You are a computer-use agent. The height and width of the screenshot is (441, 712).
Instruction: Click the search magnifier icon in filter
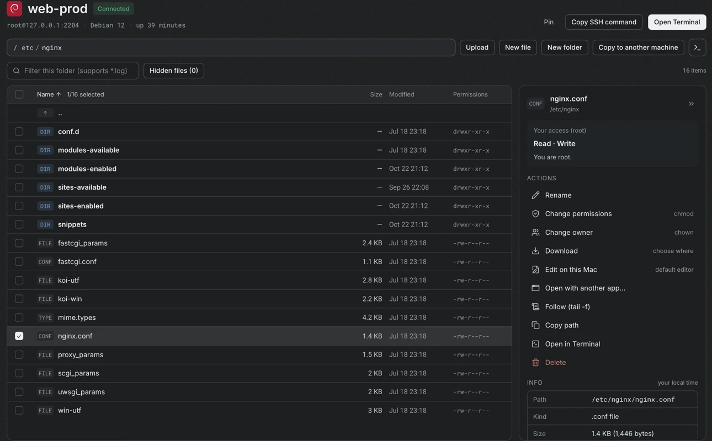[17, 71]
